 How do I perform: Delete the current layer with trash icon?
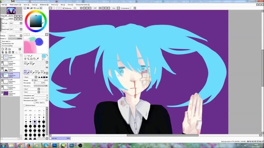click(x=13, y=52)
